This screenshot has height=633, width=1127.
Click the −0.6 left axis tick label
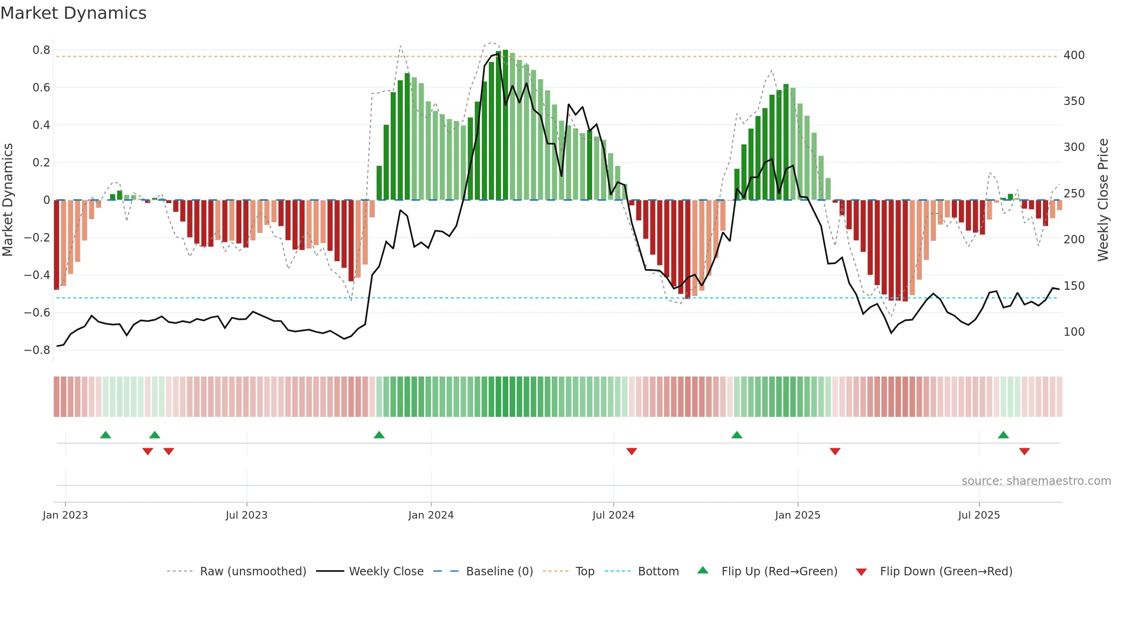(37, 313)
